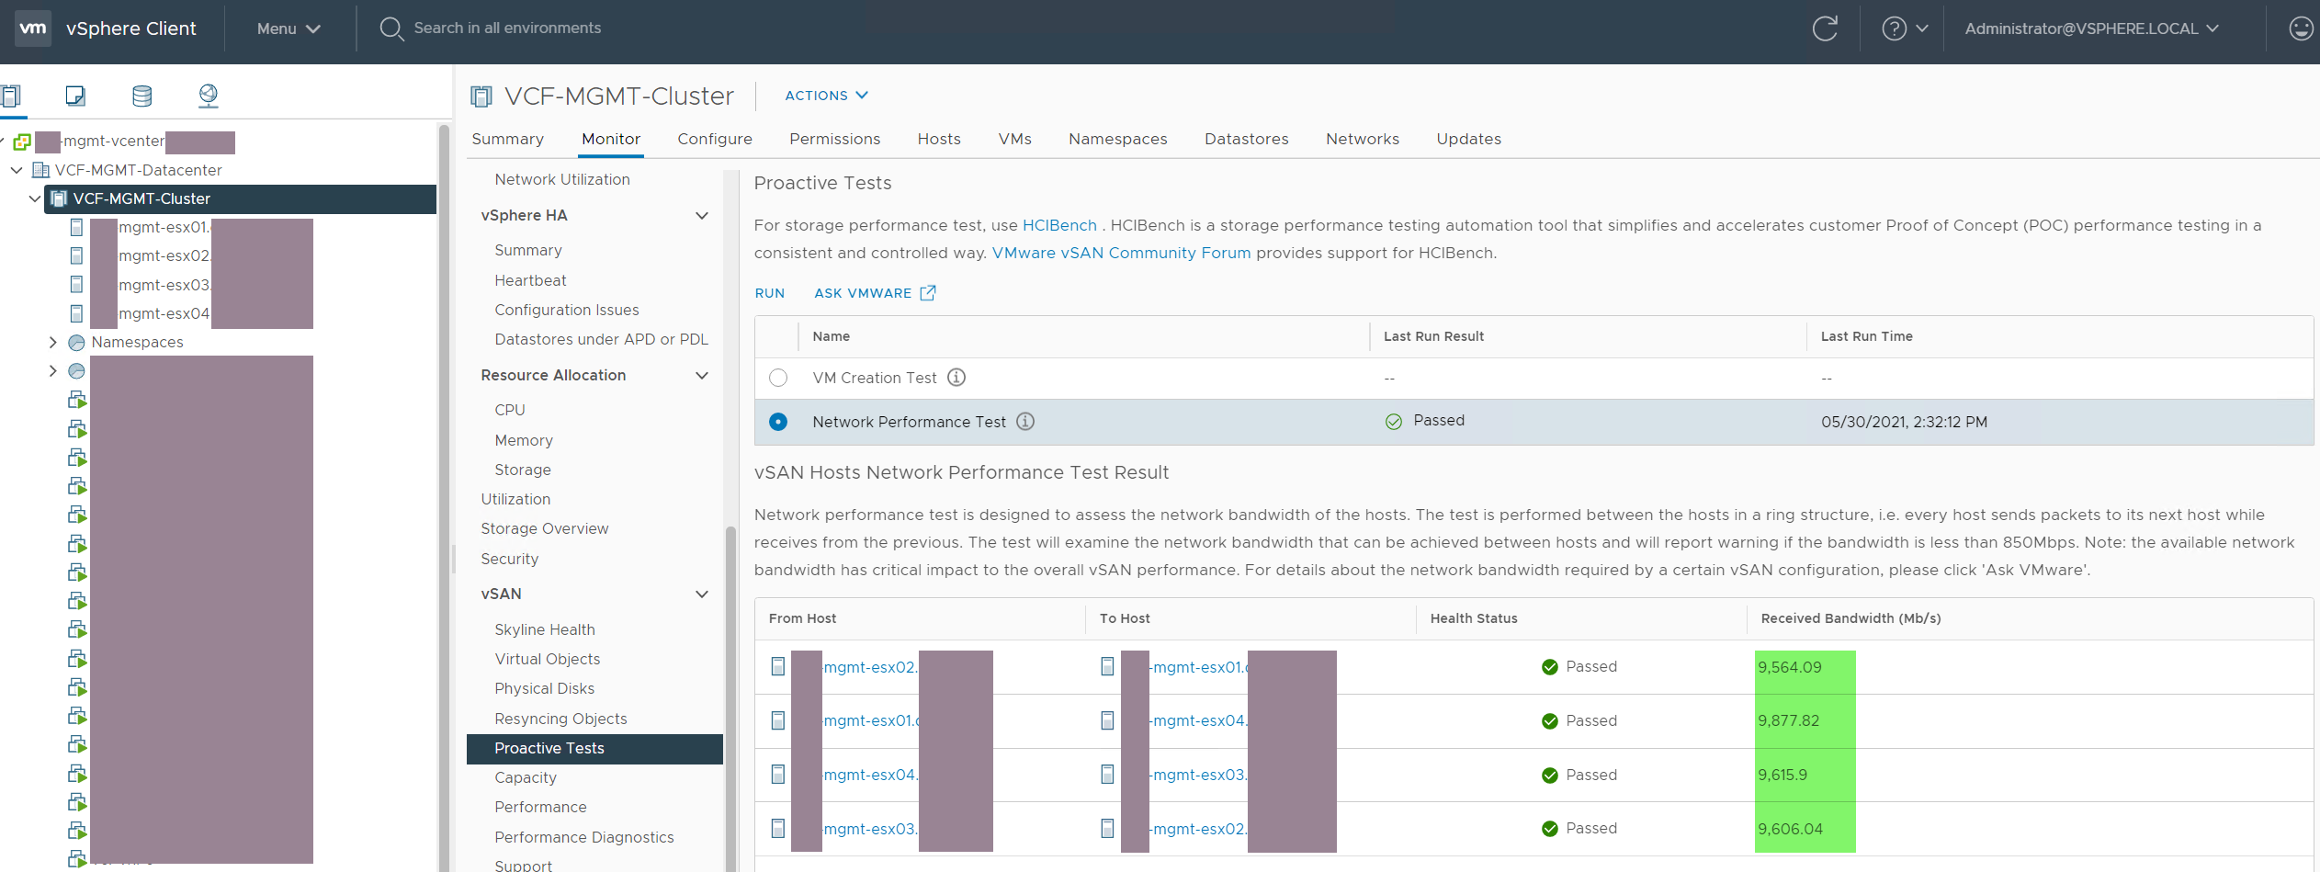The width and height of the screenshot is (2320, 872).
Task: Click the mgmt-esx02 host icon in tree
Action: click(77, 255)
